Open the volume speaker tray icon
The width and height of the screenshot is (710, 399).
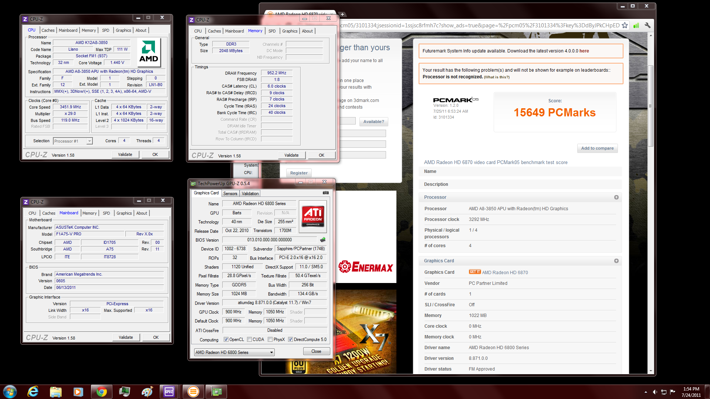point(655,392)
